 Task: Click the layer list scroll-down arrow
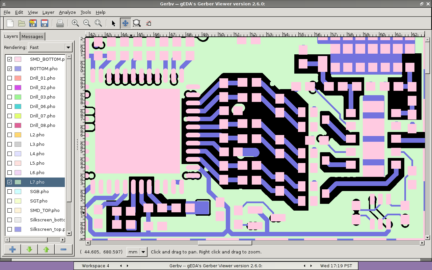(69, 233)
